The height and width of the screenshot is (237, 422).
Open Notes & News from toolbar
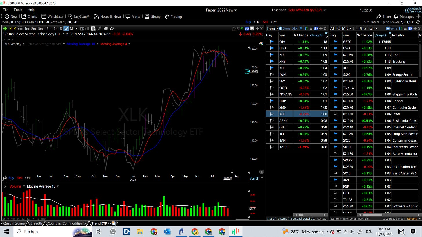click(x=108, y=16)
